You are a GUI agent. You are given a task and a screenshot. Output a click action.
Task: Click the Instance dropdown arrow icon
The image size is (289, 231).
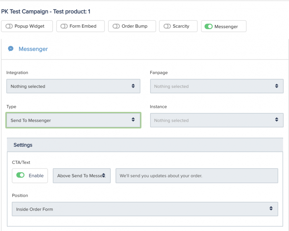point(276,120)
